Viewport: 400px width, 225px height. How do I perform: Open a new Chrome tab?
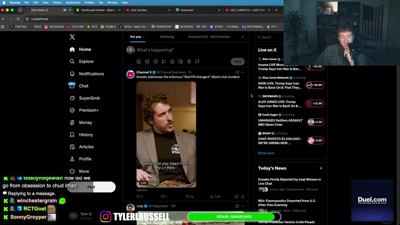click(276, 10)
